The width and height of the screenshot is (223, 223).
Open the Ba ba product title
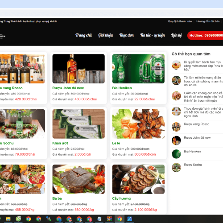(x=57, y=198)
